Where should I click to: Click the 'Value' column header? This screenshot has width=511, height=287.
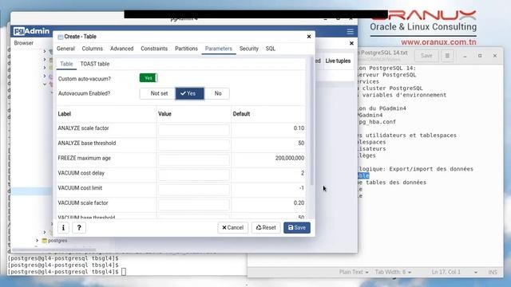tap(164, 114)
